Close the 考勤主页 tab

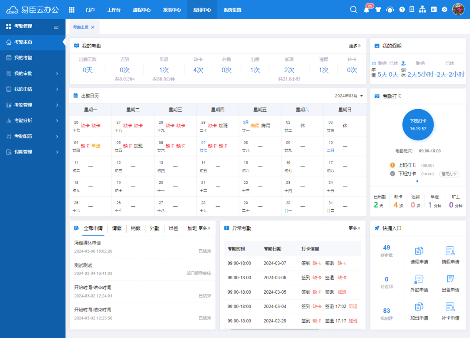93,27
